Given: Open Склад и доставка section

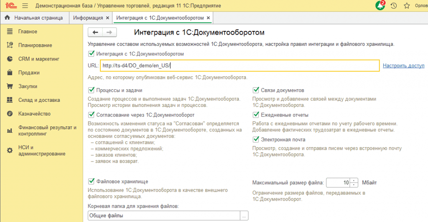Looking at the screenshot, I should coord(39,100).
